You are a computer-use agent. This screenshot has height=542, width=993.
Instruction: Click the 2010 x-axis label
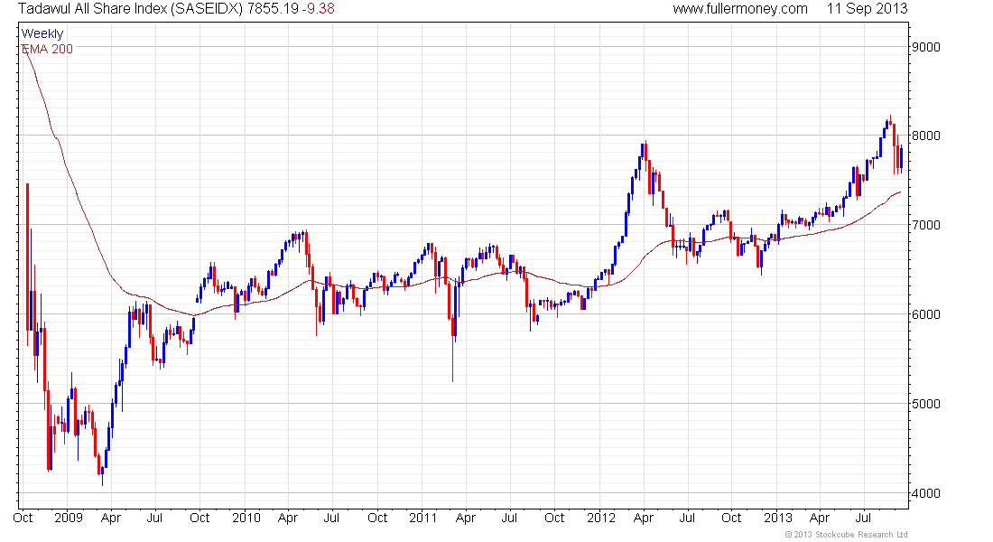(x=246, y=518)
